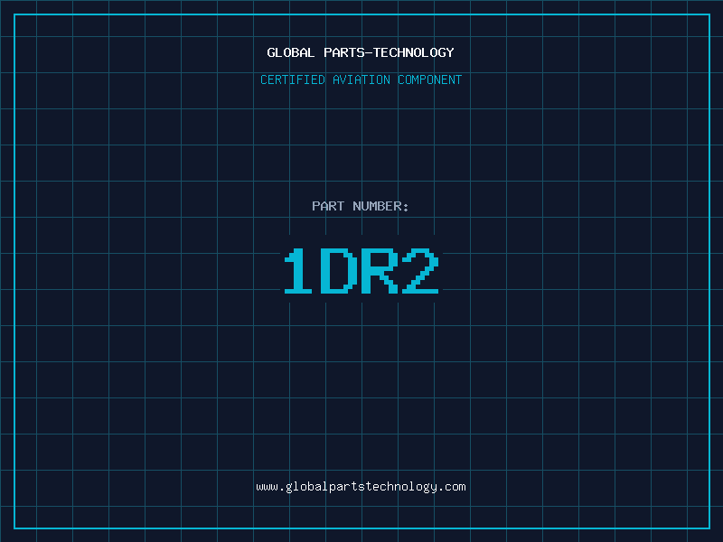
Task: Select the word CERTIFIED in the subtitle
Action: pyautogui.click(x=292, y=80)
